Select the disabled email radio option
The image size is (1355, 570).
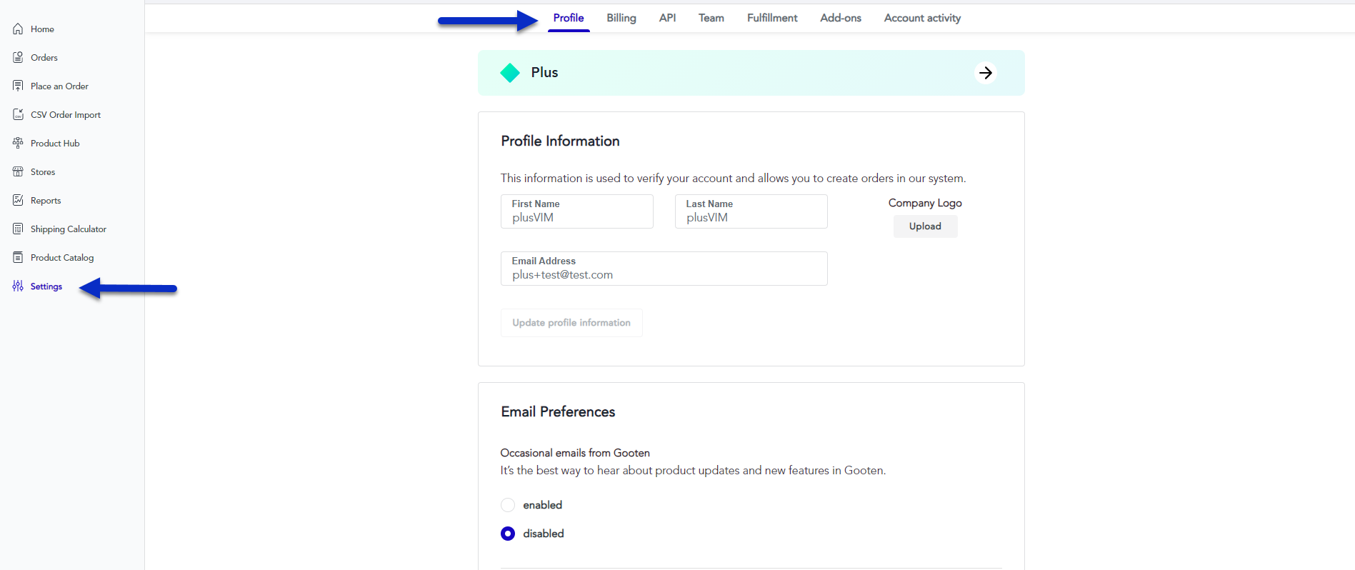tap(508, 534)
